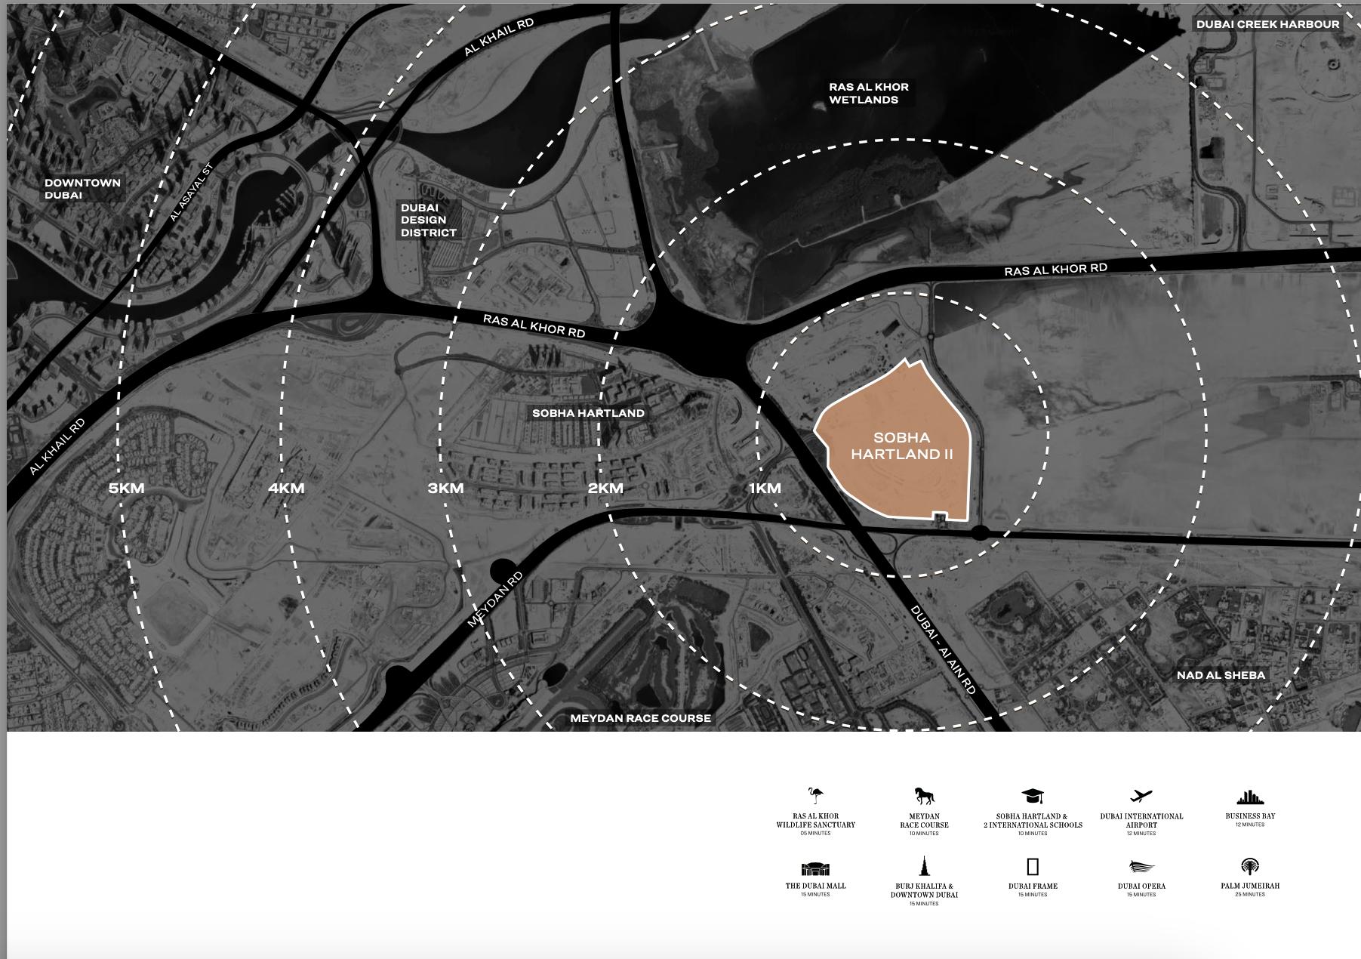The width and height of the screenshot is (1361, 959).
Task: Click the 'MEYDAN RACE COURSE' map label
Action: pyautogui.click(x=640, y=718)
